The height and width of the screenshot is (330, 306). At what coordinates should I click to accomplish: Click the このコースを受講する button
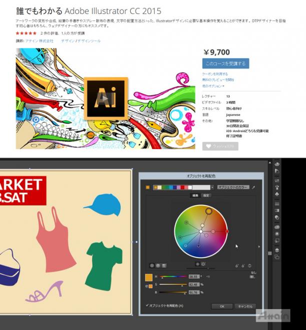[225, 63]
